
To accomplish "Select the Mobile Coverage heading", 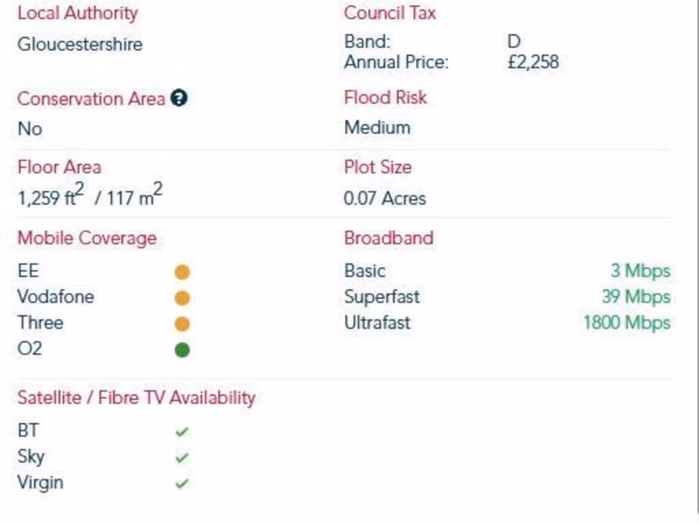I will (x=87, y=238).
